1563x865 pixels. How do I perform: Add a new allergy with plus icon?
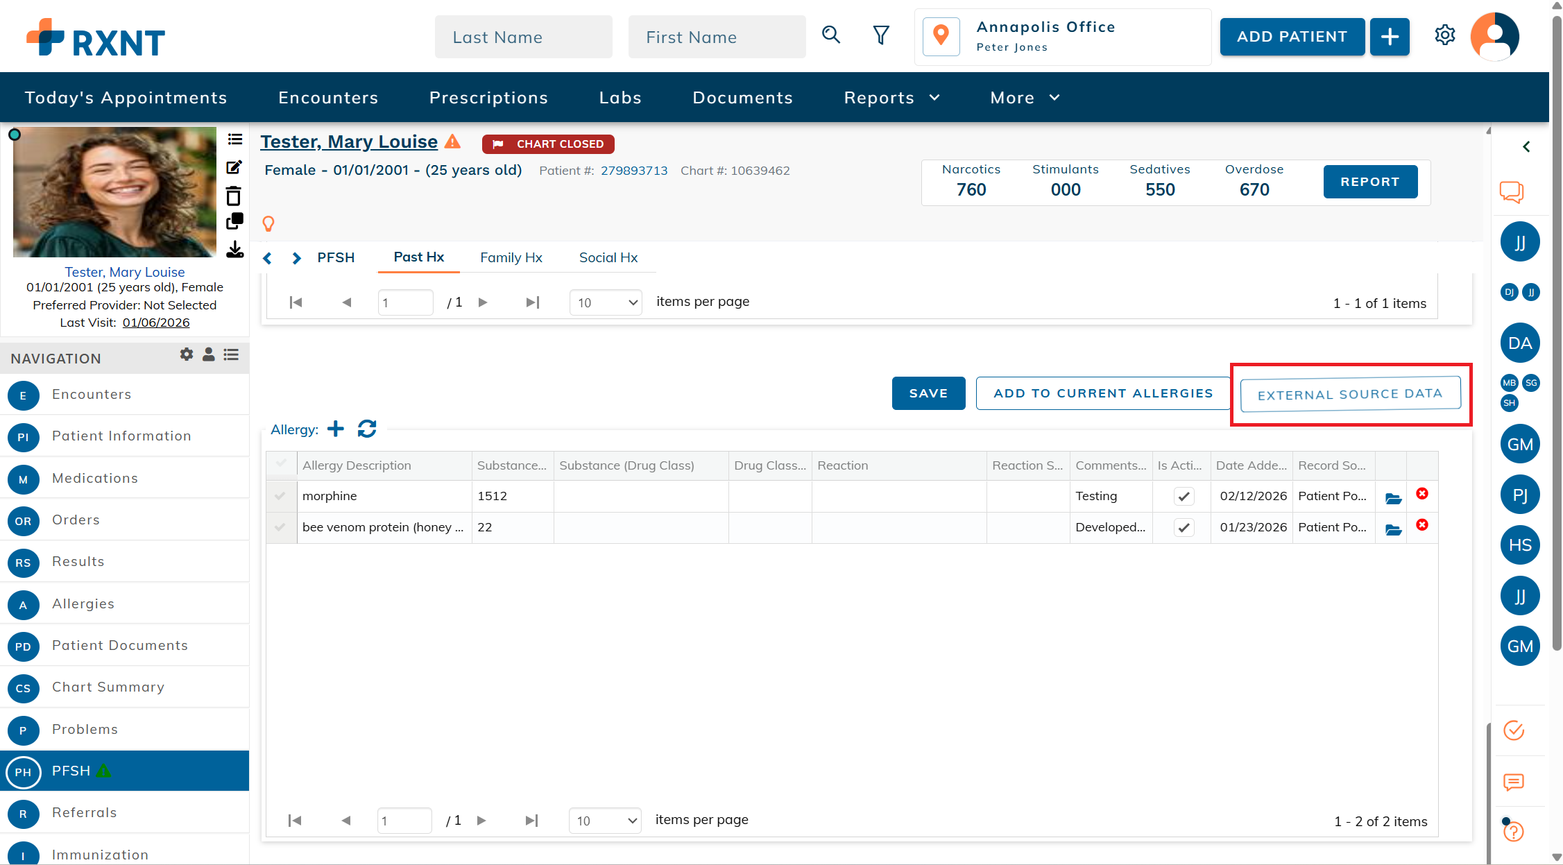coord(336,429)
